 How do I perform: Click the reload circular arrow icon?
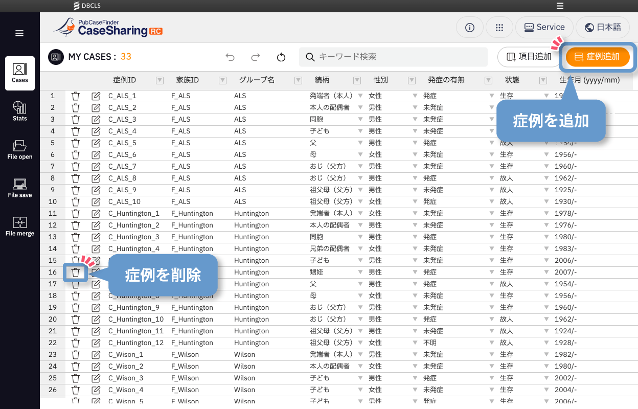[x=281, y=57]
